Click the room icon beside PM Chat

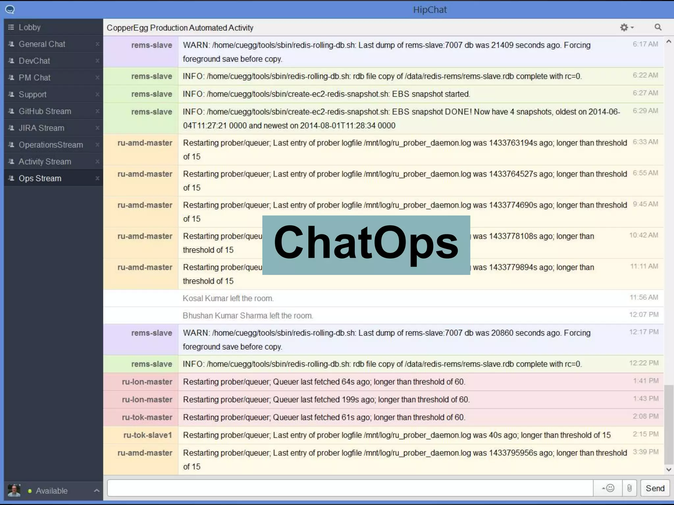(11, 77)
